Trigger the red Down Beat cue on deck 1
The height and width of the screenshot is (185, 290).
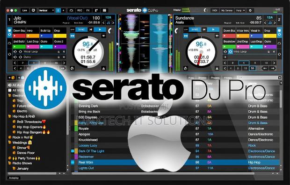point(19,36)
